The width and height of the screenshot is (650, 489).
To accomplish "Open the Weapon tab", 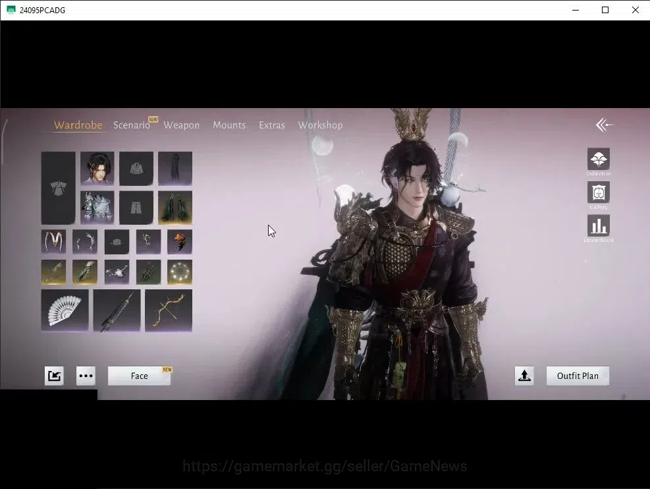I will 182,125.
